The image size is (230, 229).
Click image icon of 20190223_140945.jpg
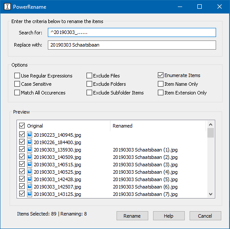tap(30, 135)
